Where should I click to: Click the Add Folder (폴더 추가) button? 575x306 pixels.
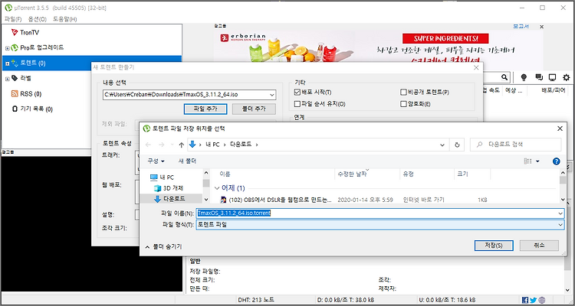[x=254, y=109]
